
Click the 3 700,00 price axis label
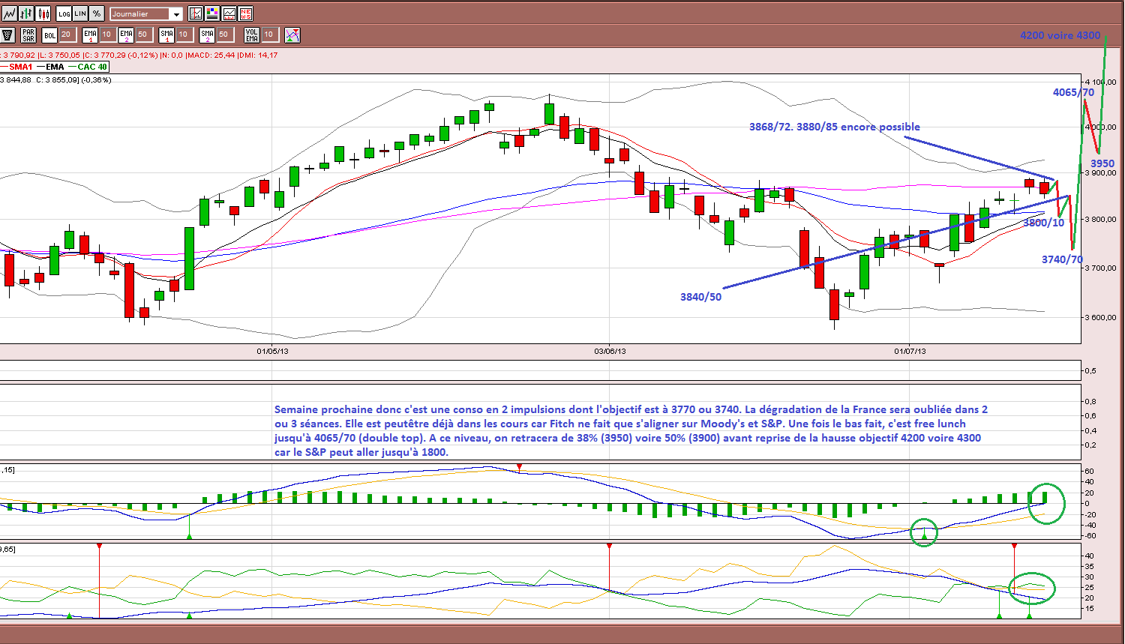(1101, 268)
